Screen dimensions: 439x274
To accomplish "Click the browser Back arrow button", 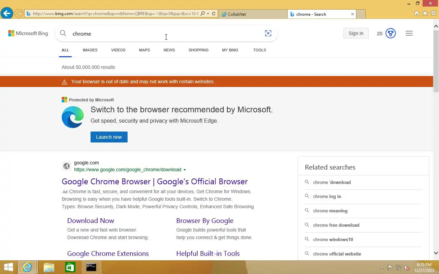I will [x=7, y=14].
